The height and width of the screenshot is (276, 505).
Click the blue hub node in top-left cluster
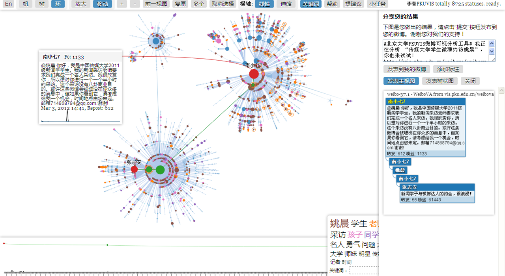tap(156, 41)
